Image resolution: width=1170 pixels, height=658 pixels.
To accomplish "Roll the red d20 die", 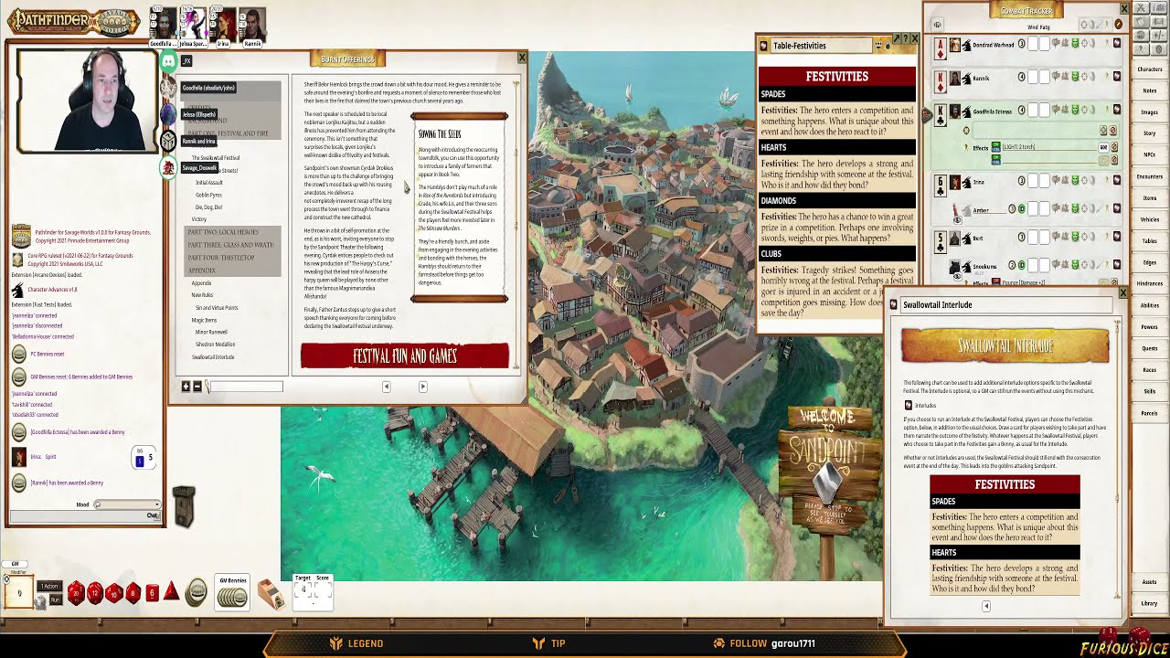I will (75, 593).
